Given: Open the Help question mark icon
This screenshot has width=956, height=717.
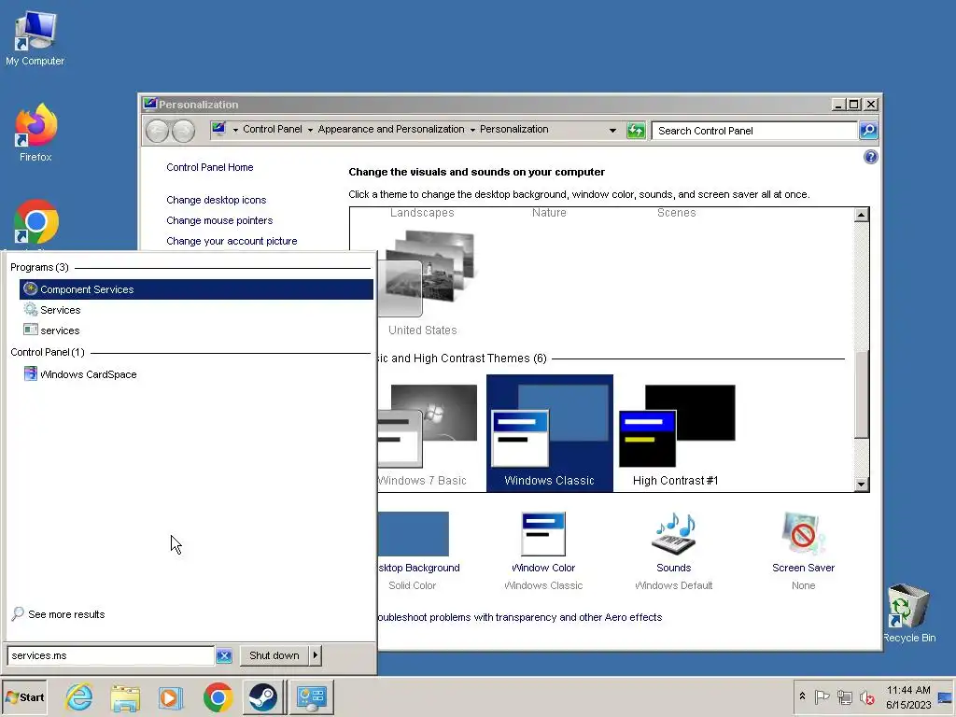Looking at the screenshot, I should (x=871, y=157).
